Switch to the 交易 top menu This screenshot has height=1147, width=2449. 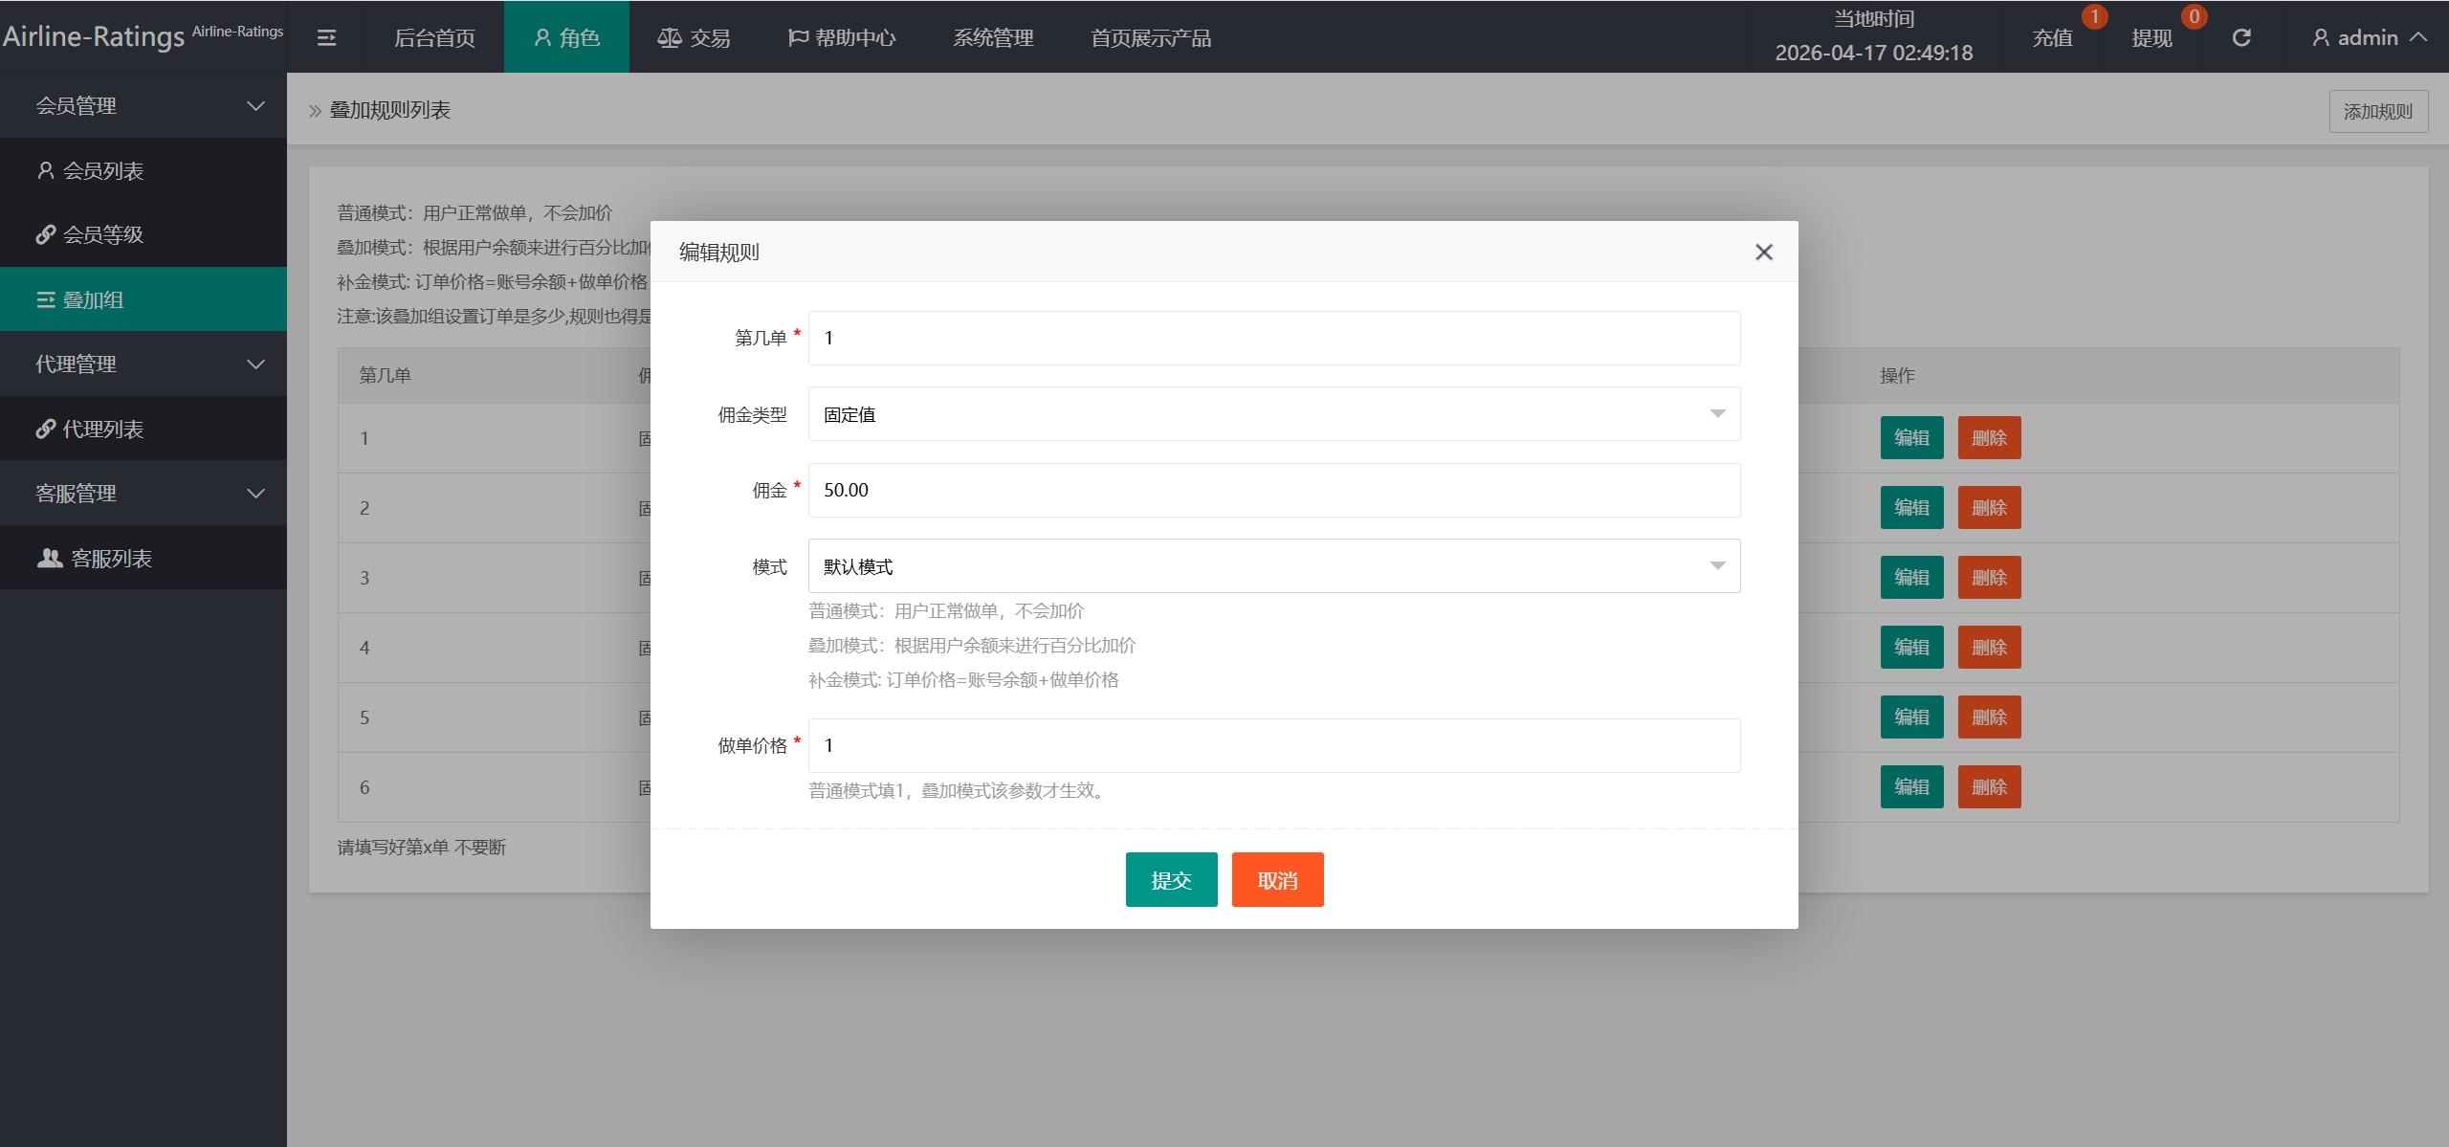point(694,37)
